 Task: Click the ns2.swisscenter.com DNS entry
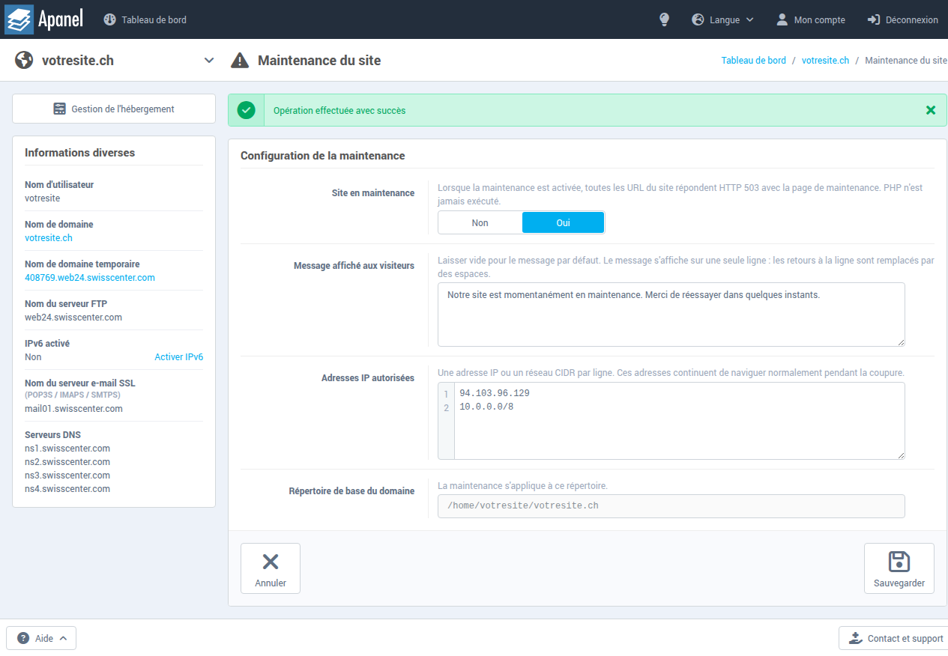(67, 462)
